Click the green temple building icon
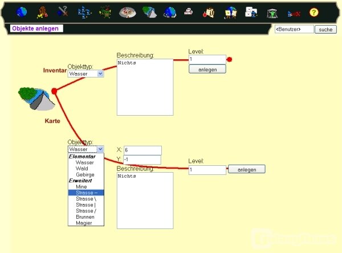This screenshot has width=342, height=253. [x=272, y=13]
